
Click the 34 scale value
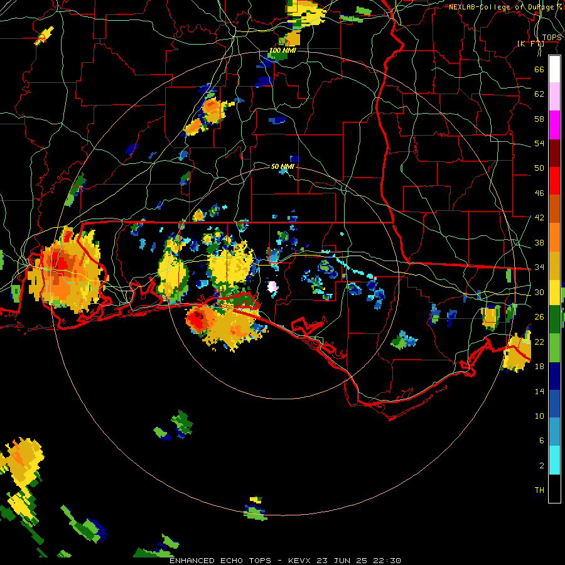539,267
